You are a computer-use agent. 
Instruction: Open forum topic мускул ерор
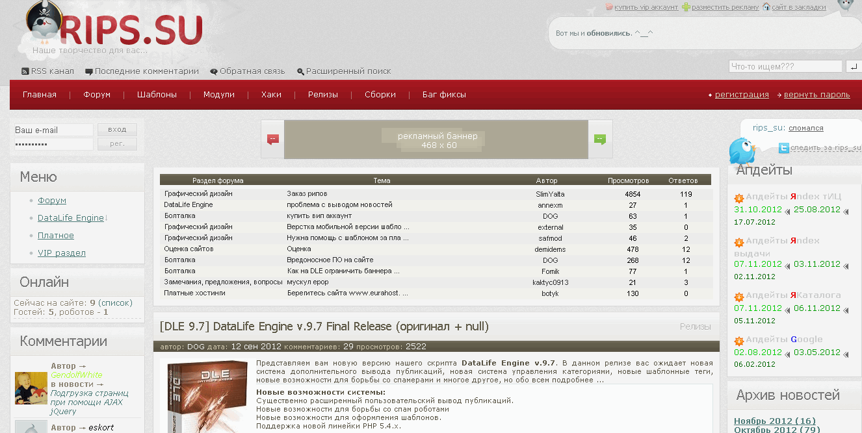point(307,282)
